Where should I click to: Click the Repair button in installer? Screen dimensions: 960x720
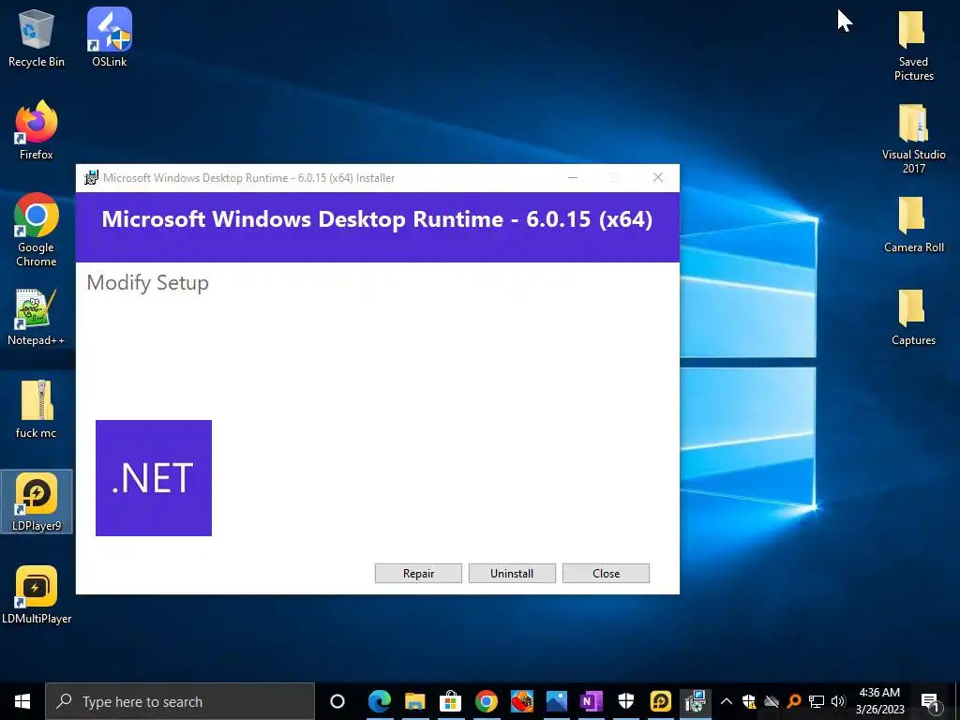418,573
